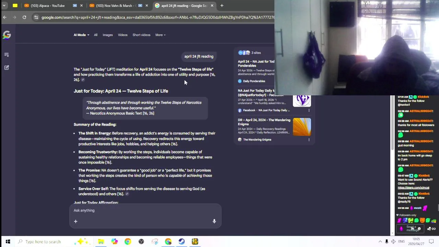Open the notifications center icon
The width and height of the screenshot is (439, 247).
click(431, 242)
